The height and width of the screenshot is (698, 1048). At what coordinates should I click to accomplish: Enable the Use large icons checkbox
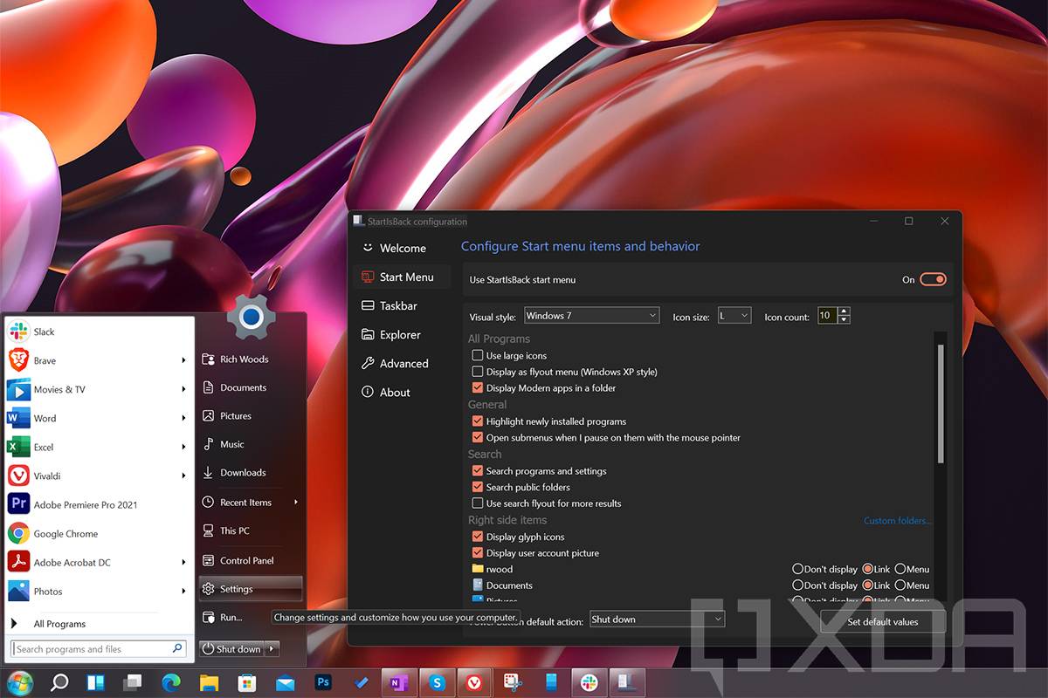[478, 356]
